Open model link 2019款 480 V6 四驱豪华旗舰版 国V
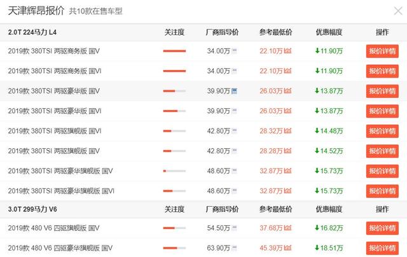The width and height of the screenshot is (407, 257). coord(60,248)
